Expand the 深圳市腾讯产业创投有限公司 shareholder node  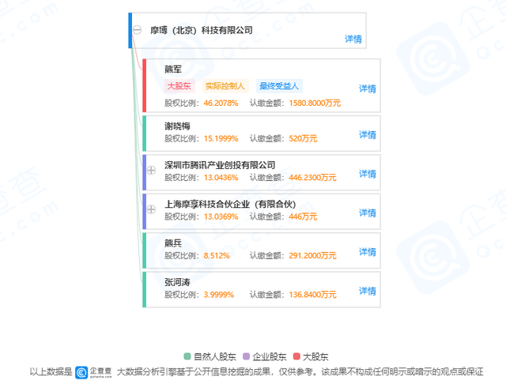pos(151,170)
